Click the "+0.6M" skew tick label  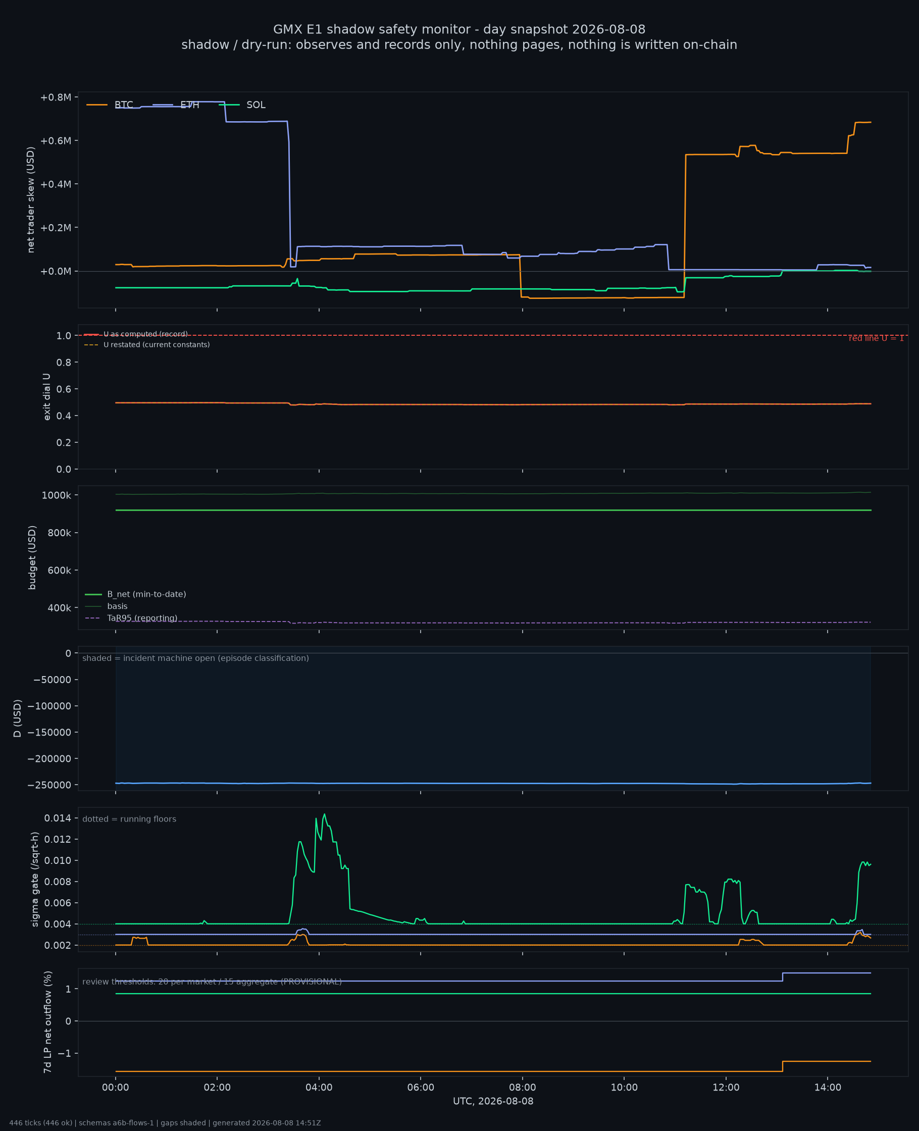pyautogui.click(x=56, y=141)
